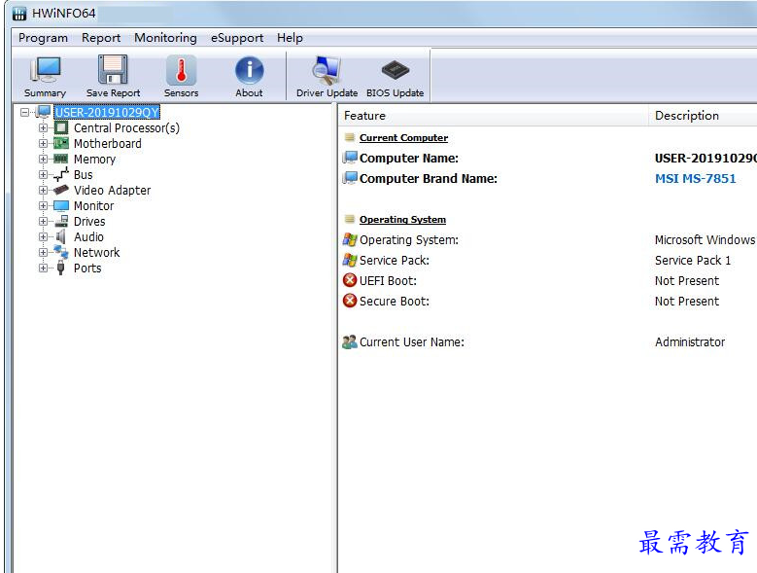This screenshot has width=757, height=573.
Task: Click the About info icon
Action: 249,71
